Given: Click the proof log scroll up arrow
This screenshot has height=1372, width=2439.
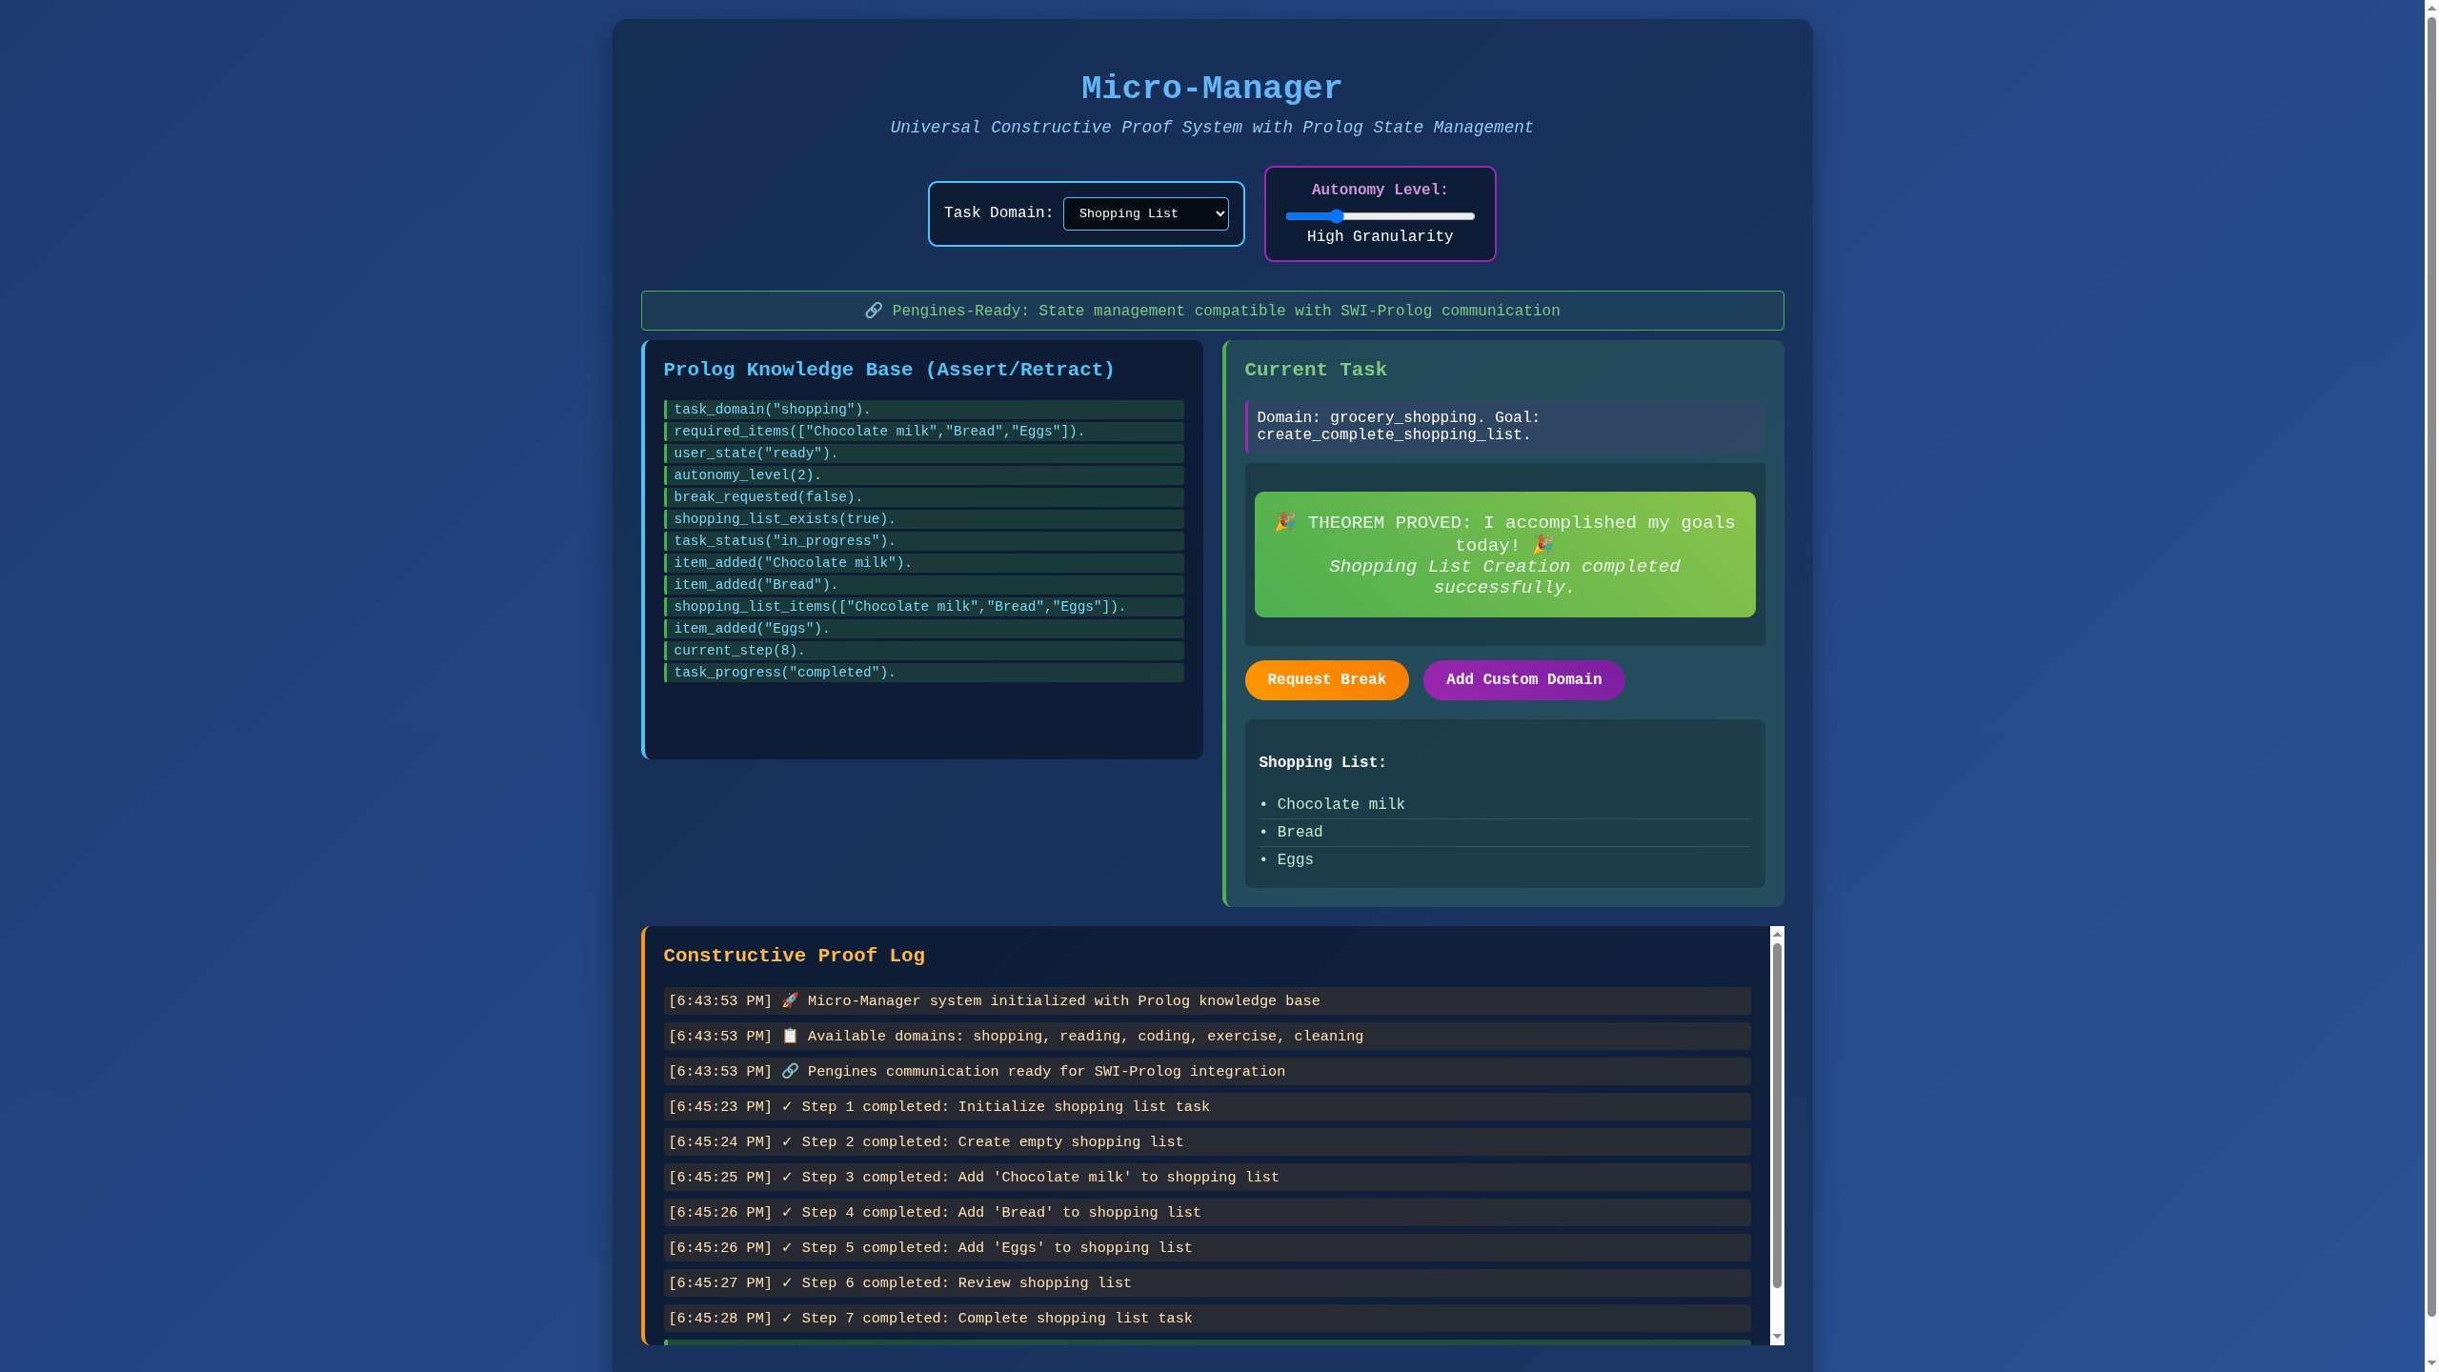Looking at the screenshot, I should click(x=1777, y=935).
